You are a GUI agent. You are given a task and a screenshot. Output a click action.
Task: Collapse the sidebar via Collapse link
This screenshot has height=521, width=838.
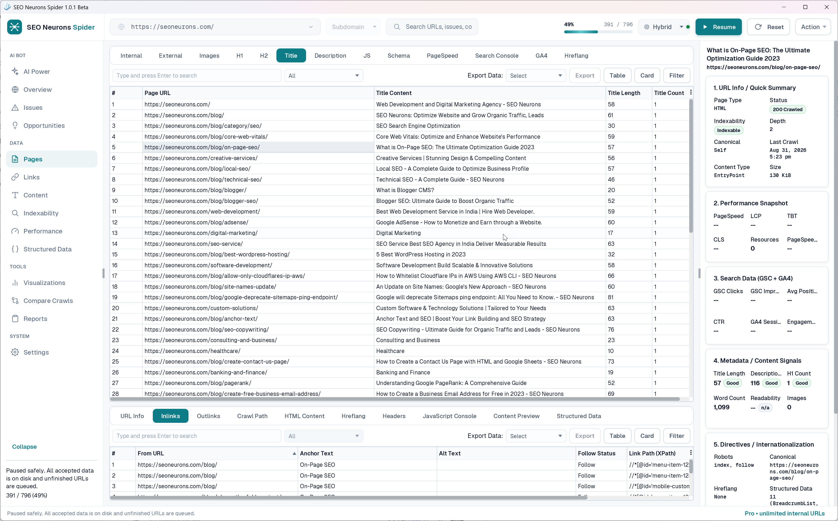(x=24, y=447)
